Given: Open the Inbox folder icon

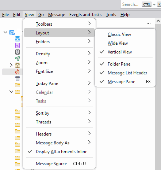Looking at the screenshot, I should pyautogui.click(x=18, y=39).
